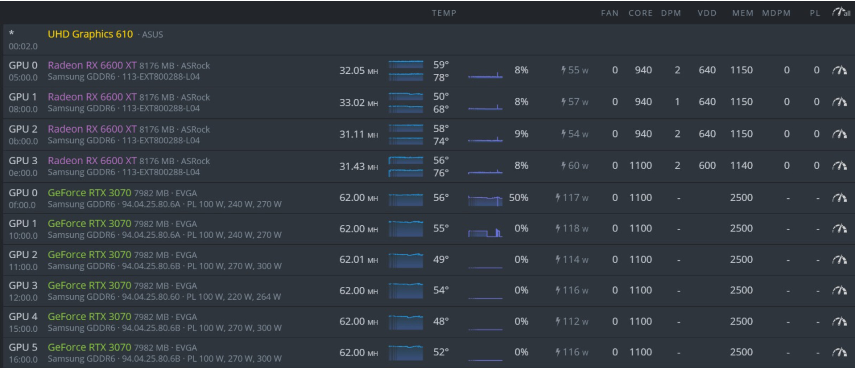Click memory clock value 1140 on Radeon GPU 3

741,166
